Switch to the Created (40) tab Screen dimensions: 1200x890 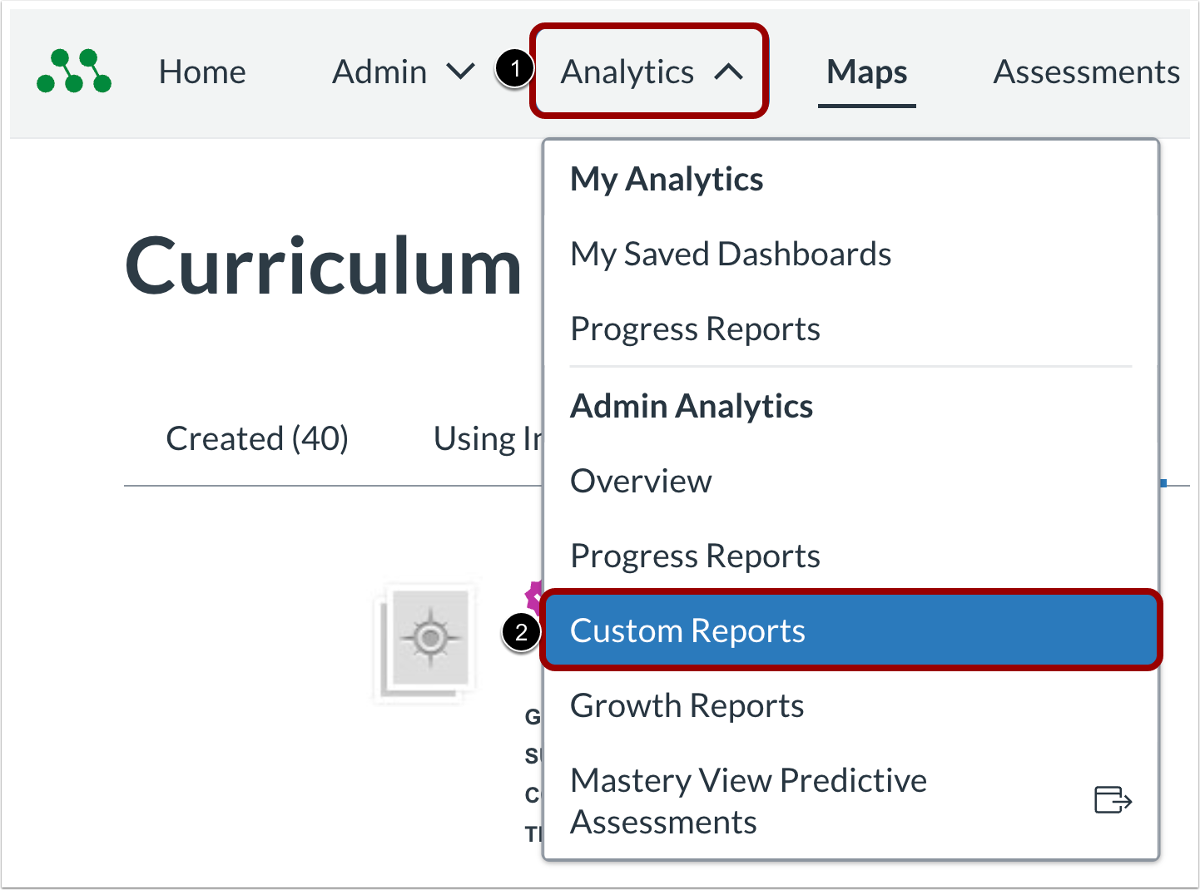(256, 438)
